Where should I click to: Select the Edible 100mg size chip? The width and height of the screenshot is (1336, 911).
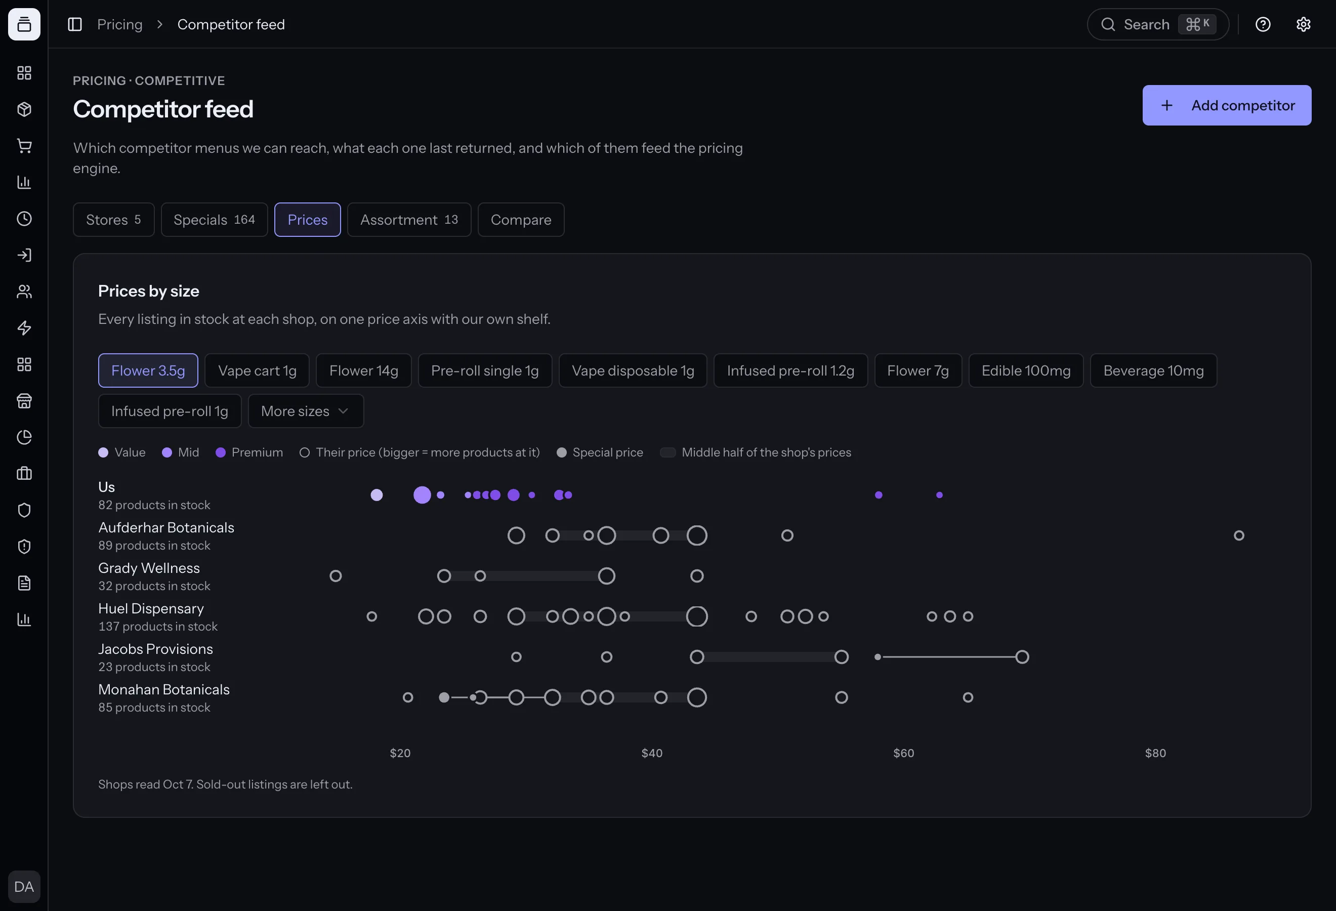pos(1026,370)
